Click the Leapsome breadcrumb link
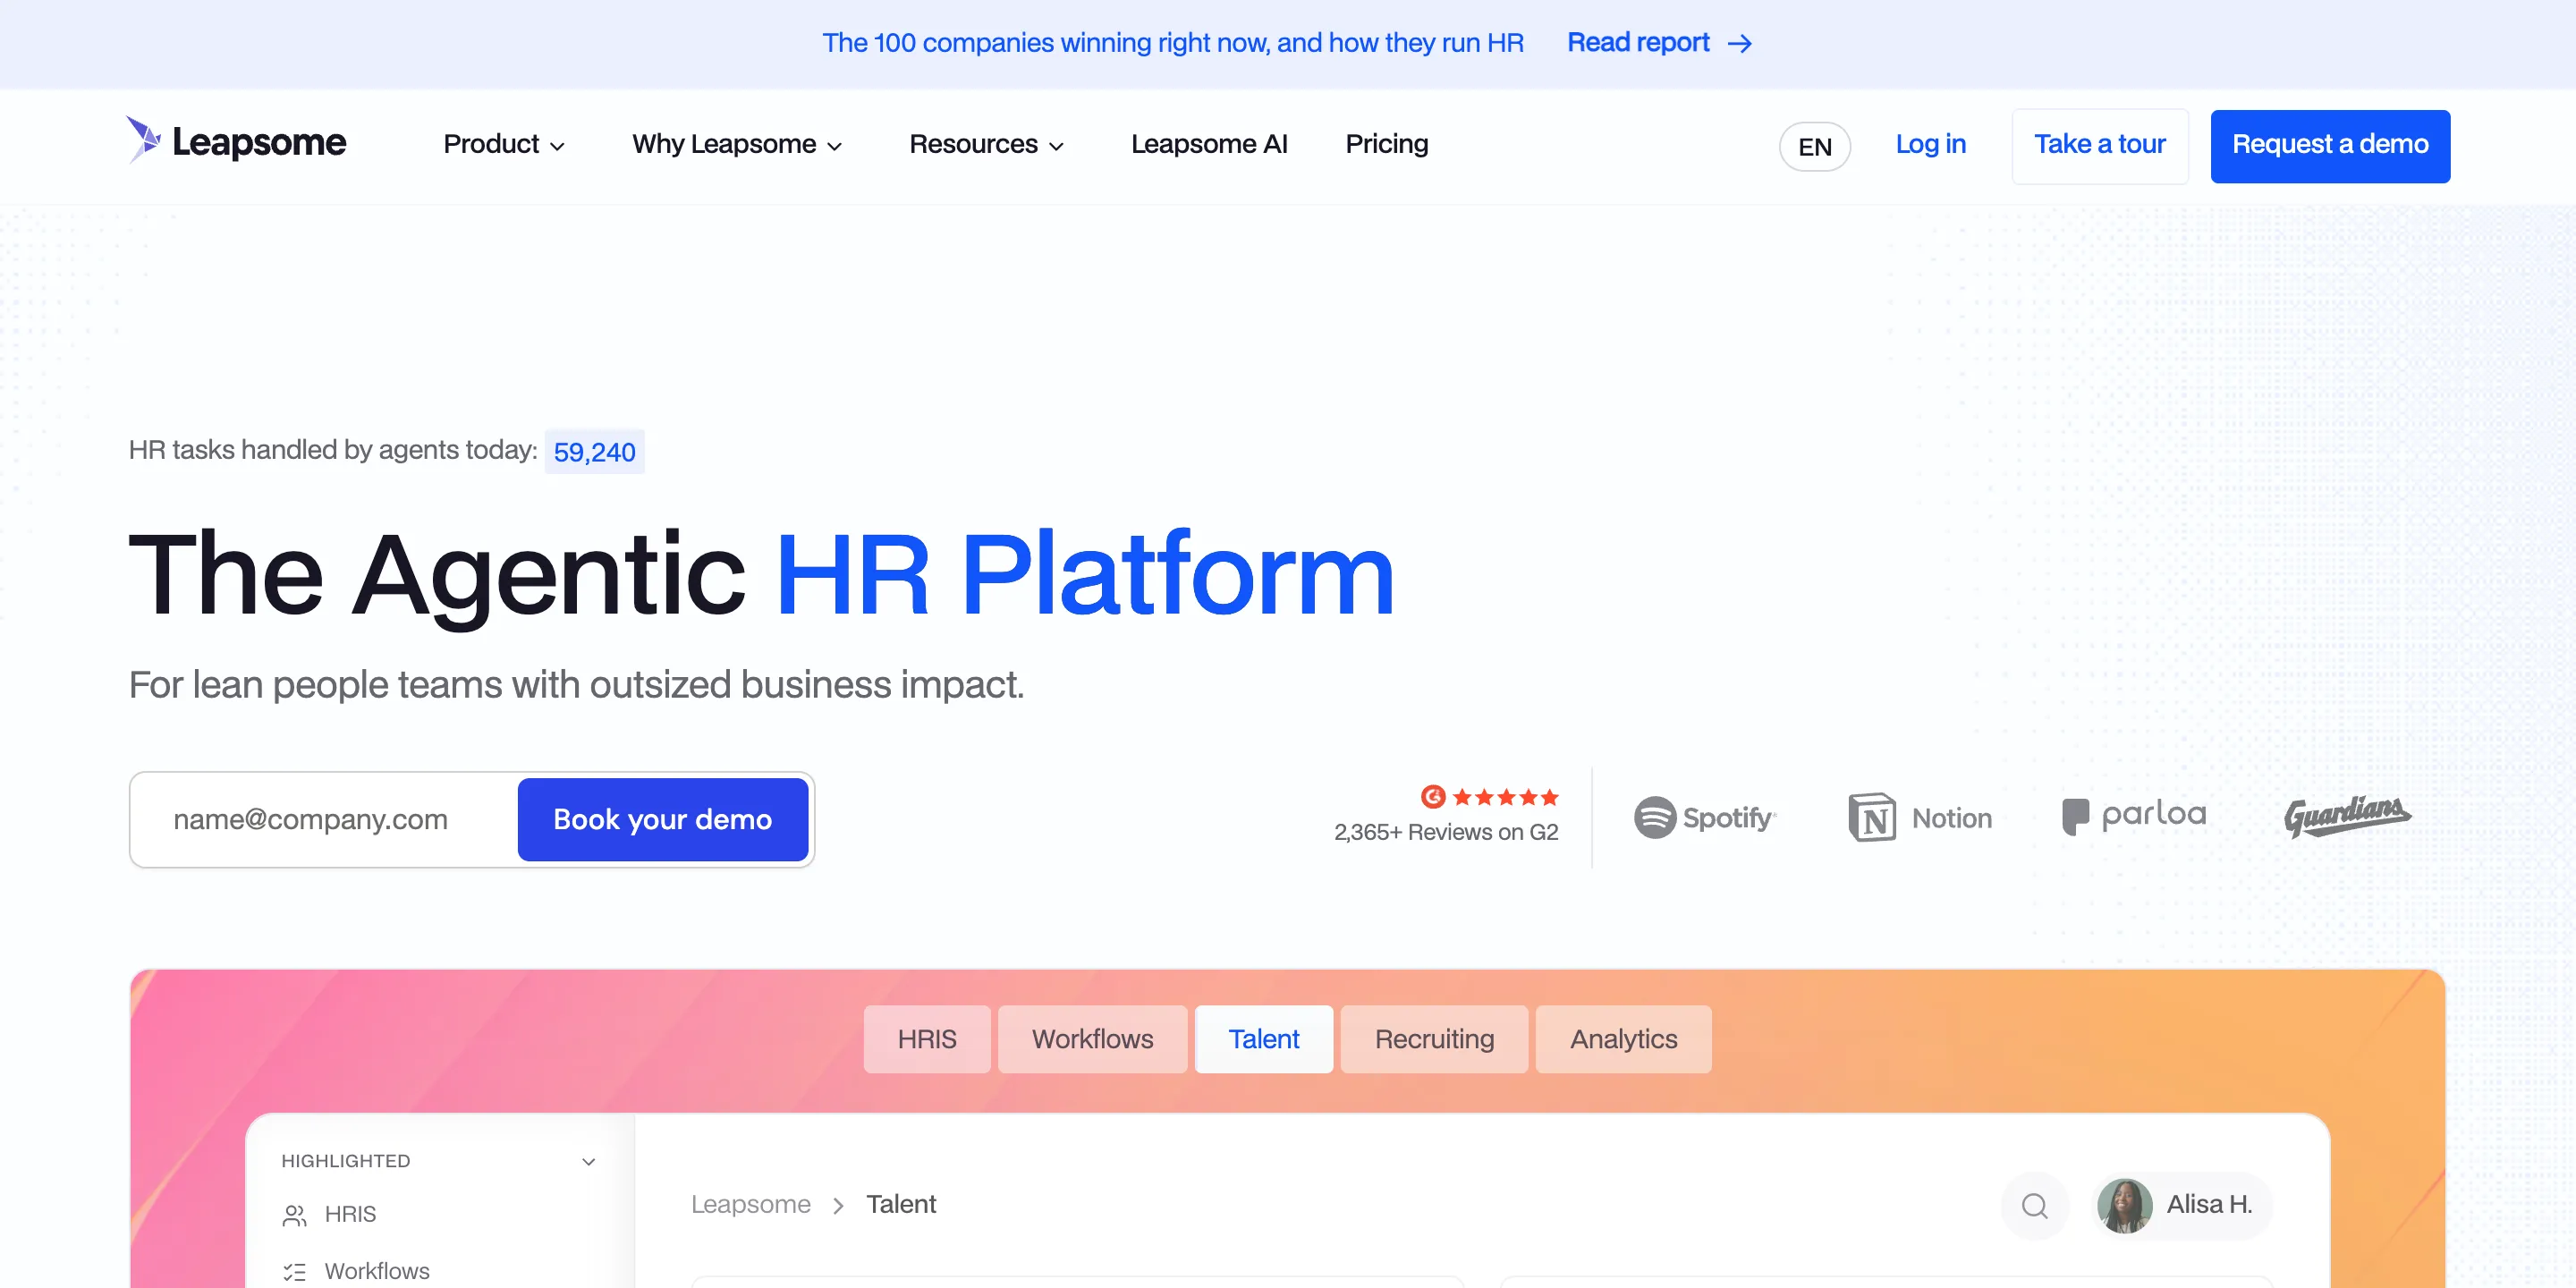The image size is (2576, 1288). (x=750, y=1204)
